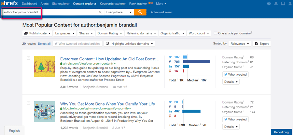Open the Shares filter dropdown

coord(86,33)
